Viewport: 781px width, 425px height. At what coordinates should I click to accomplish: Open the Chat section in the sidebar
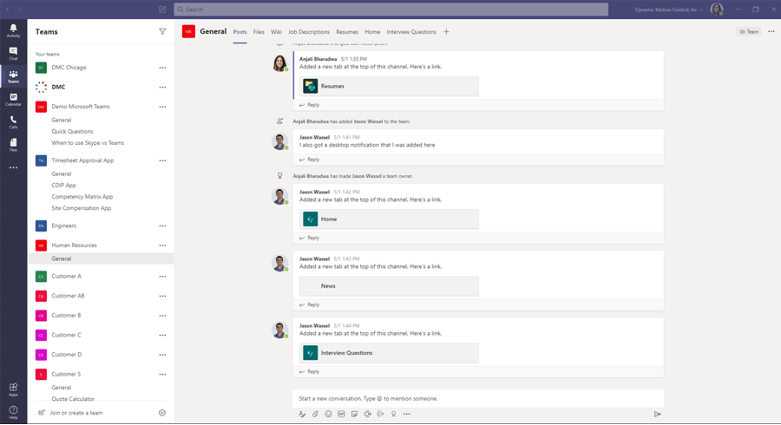point(13,54)
